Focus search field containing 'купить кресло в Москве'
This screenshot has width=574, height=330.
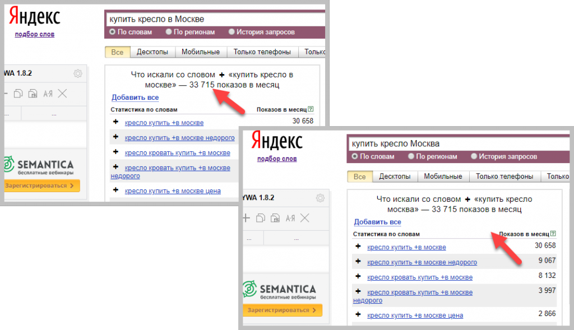click(215, 19)
